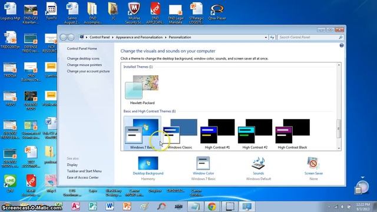
Task: Open the volume speaker tray icon
Action: point(342,207)
